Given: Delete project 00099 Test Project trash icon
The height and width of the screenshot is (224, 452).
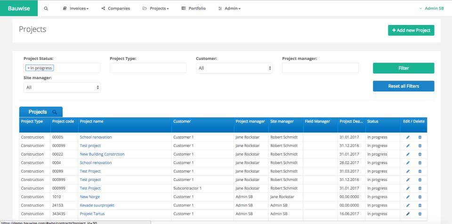Looking at the screenshot, I should point(420,171).
